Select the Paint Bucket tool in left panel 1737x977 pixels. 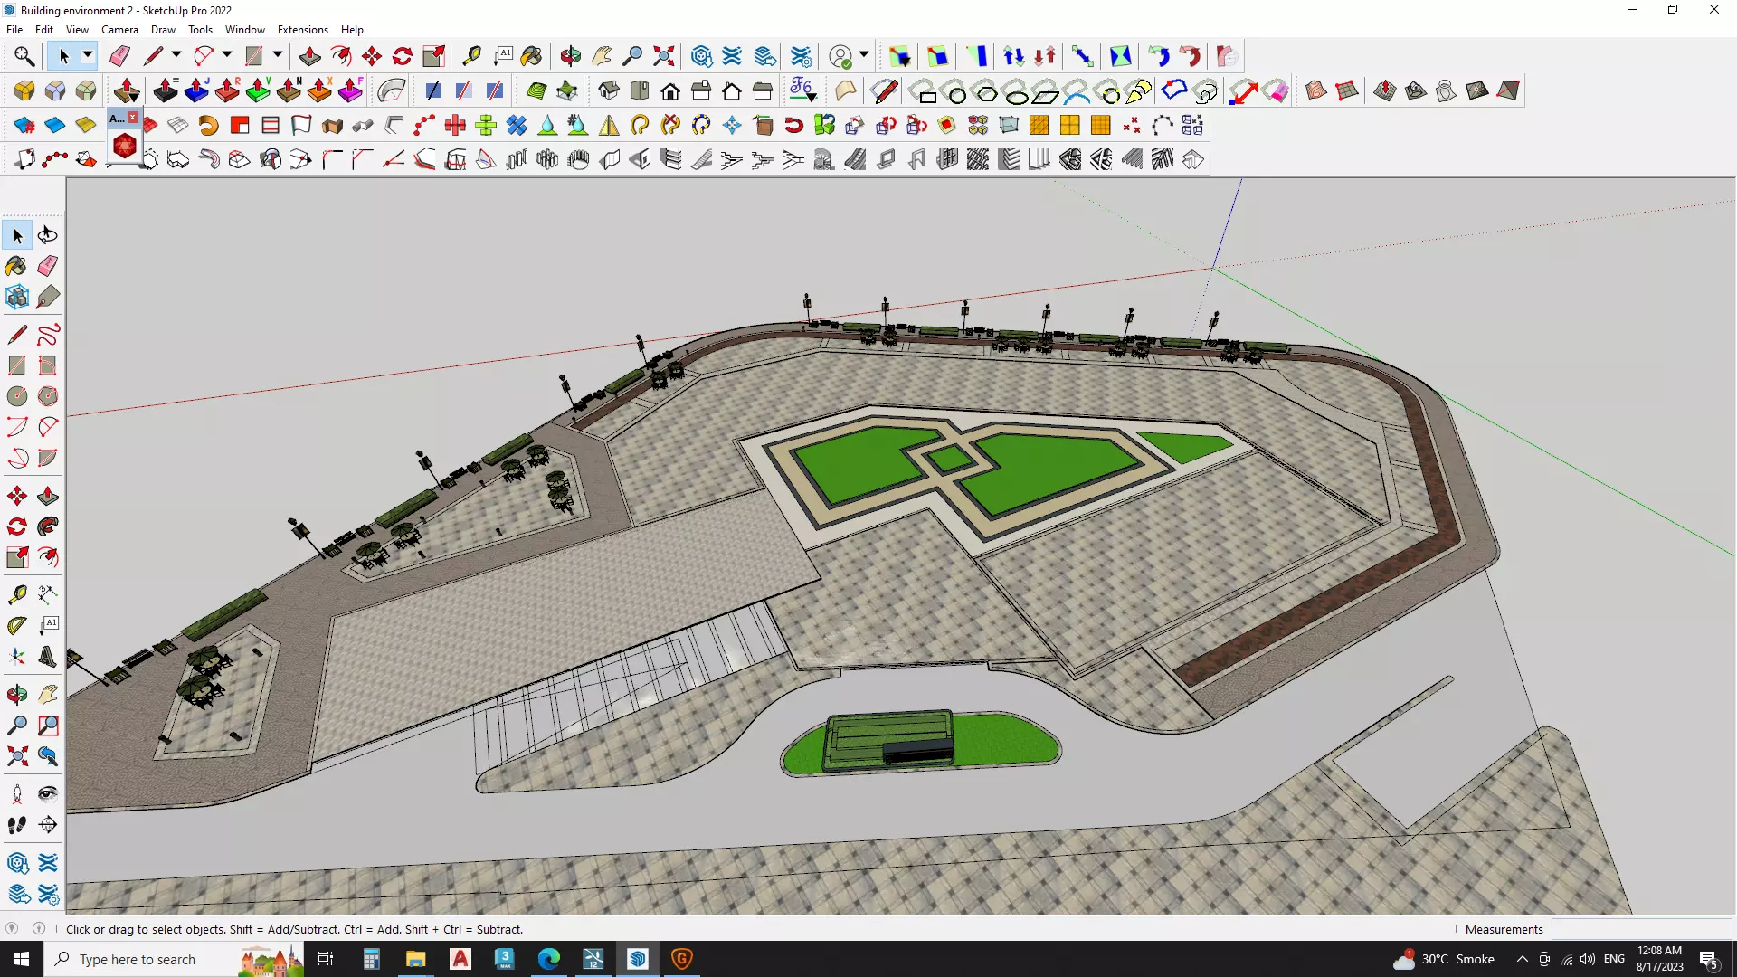(x=17, y=266)
